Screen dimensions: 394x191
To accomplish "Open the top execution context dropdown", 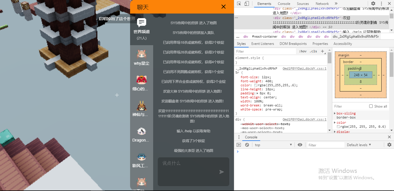I will coord(273,145).
